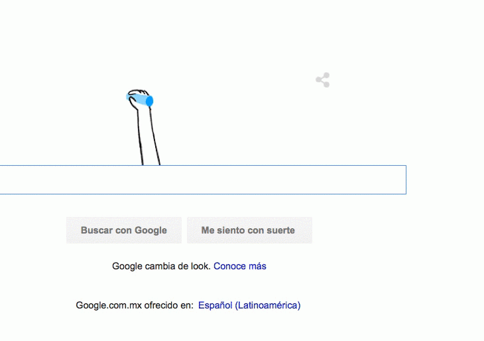484x341 pixels.
Task: Click the 'Google cambia de look.' text
Action: pos(161,266)
